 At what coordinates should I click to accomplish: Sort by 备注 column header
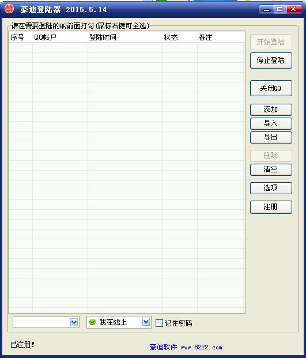click(221, 37)
